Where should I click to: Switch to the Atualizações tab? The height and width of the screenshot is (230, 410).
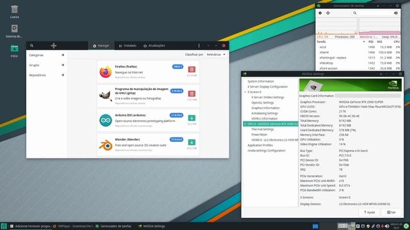[154, 45]
